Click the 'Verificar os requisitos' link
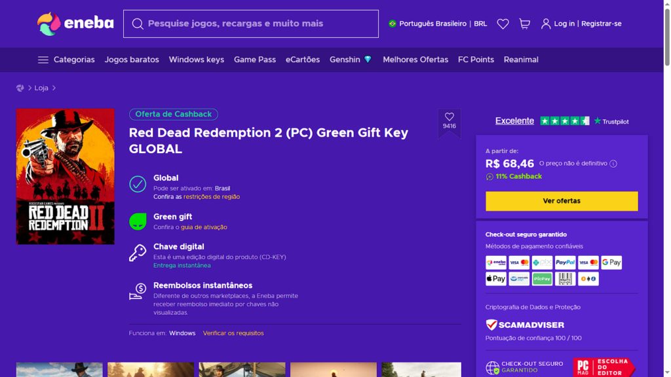 [x=233, y=333]
